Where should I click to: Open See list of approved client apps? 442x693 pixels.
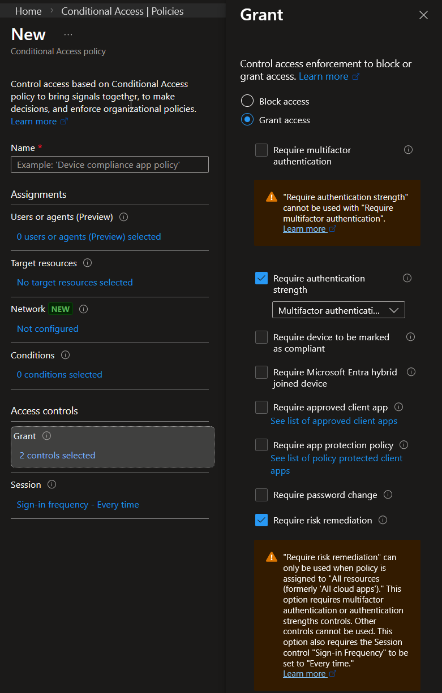(x=334, y=421)
